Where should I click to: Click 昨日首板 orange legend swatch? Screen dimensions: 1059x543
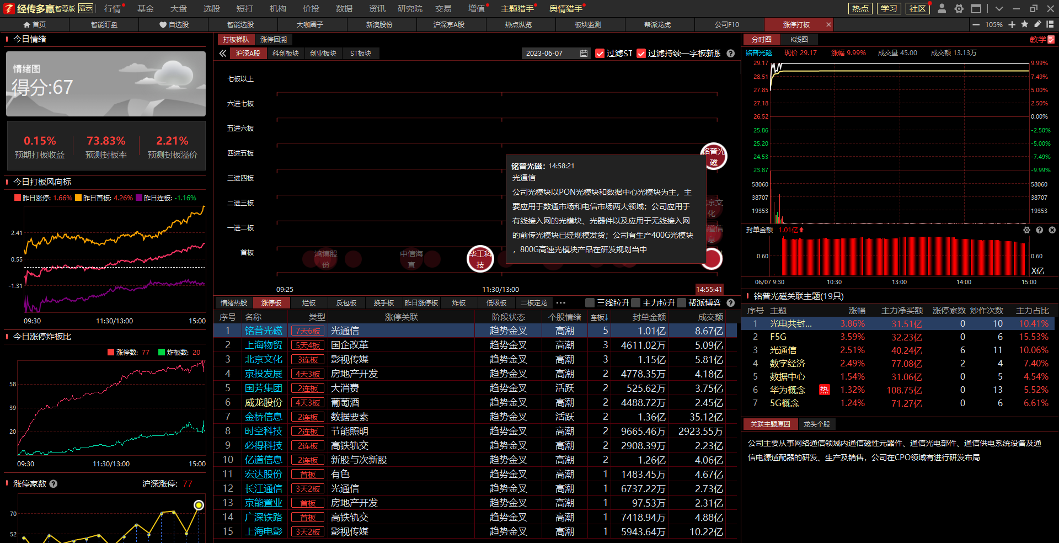78,198
